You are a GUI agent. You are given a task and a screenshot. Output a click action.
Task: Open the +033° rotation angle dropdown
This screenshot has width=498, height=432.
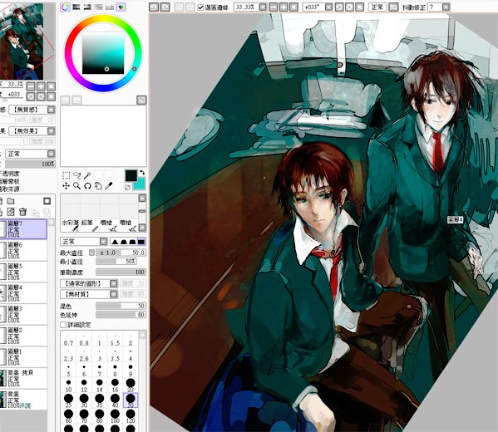pos(328,7)
